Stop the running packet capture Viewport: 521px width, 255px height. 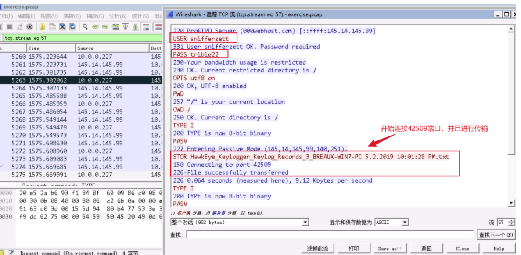pos(10,27)
